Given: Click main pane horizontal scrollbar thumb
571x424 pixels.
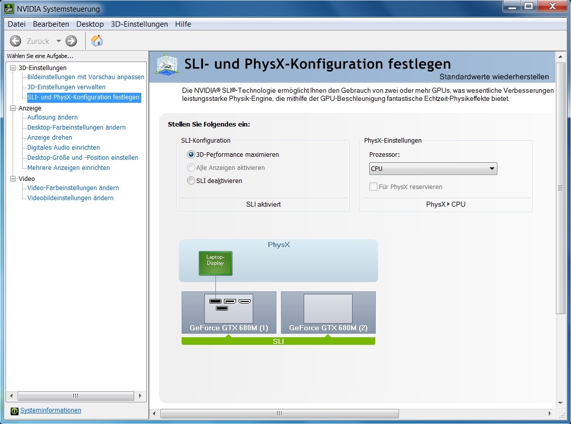Looking at the screenshot, I should pos(279,413).
